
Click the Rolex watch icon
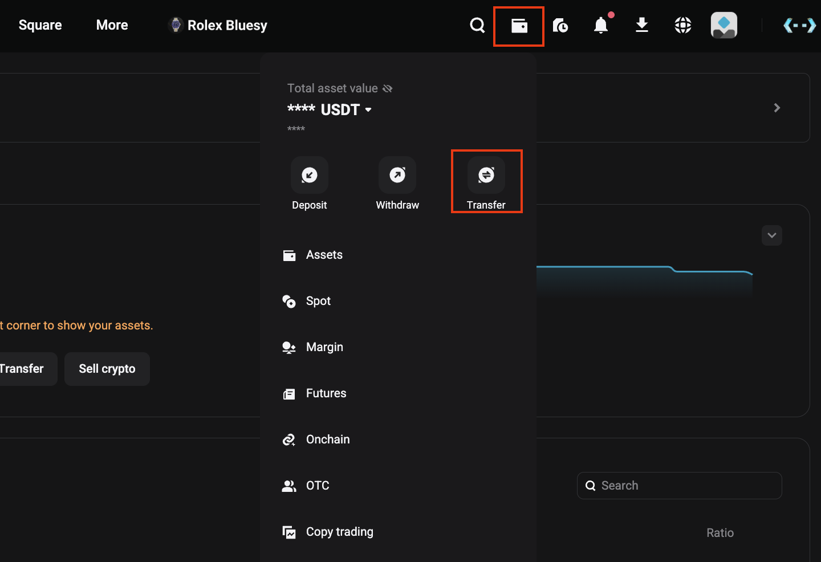(x=176, y=25)
